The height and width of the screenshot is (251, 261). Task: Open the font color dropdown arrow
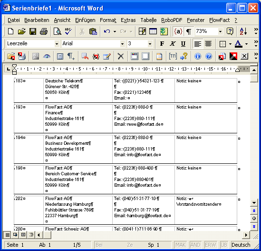[x=246, y=44]
